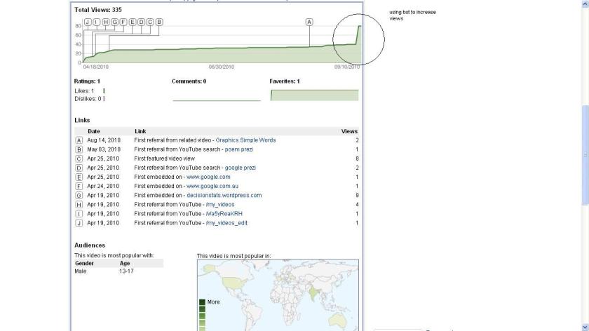The image size is (589, 331).
Task: Open the /my_videos referral link
Action: point(220,205)
